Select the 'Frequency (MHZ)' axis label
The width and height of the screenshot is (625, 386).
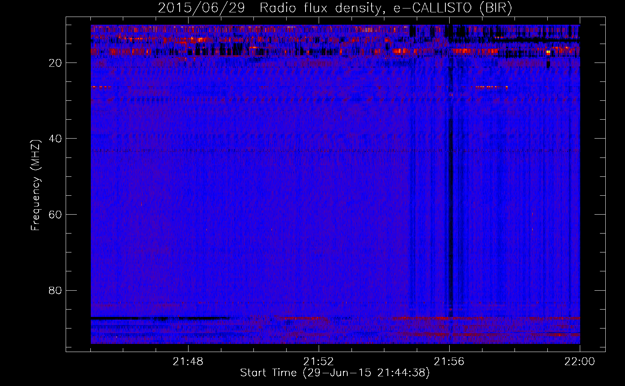36,185
